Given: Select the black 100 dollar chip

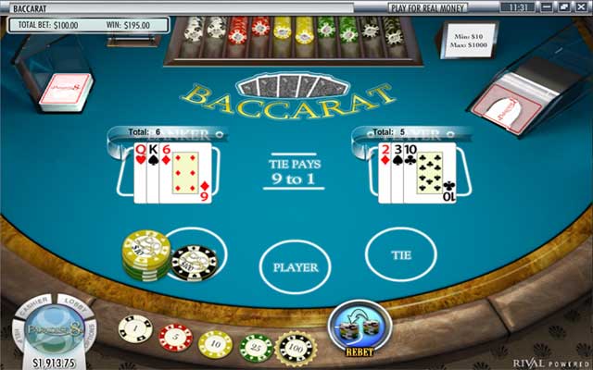Looking at the screenshot, I should pyautogui.click(x=296, y=349).
